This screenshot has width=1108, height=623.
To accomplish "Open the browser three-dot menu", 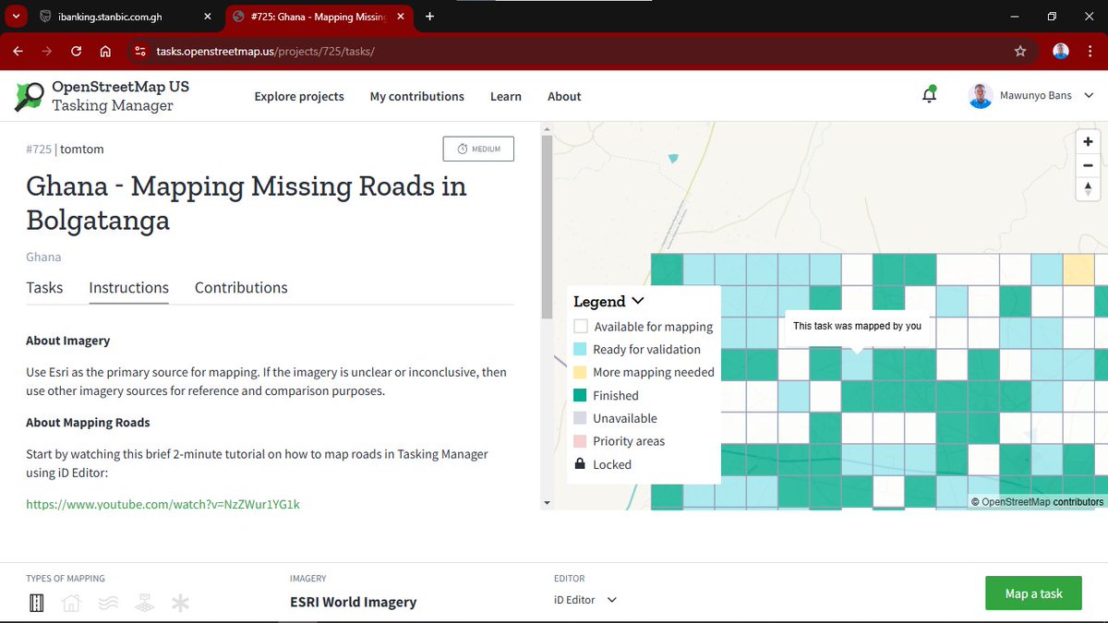I will coord(1090,52).
